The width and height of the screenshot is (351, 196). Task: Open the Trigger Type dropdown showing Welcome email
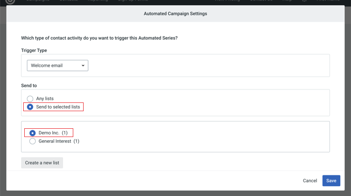(x=57, y=66)
